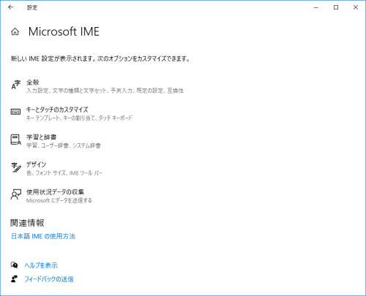Viewport: 366px width, 296px height.
Task: Go back with the back arrow
Action: pyautogui.click(x=10, y=7)
